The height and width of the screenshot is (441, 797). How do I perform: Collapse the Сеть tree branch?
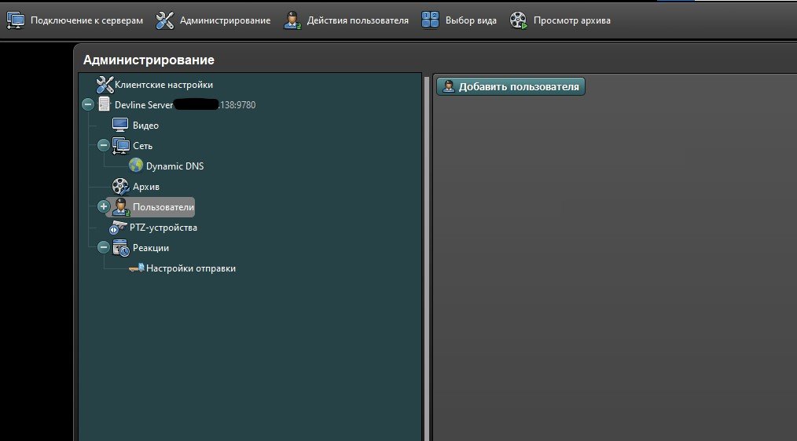point(103,146)
